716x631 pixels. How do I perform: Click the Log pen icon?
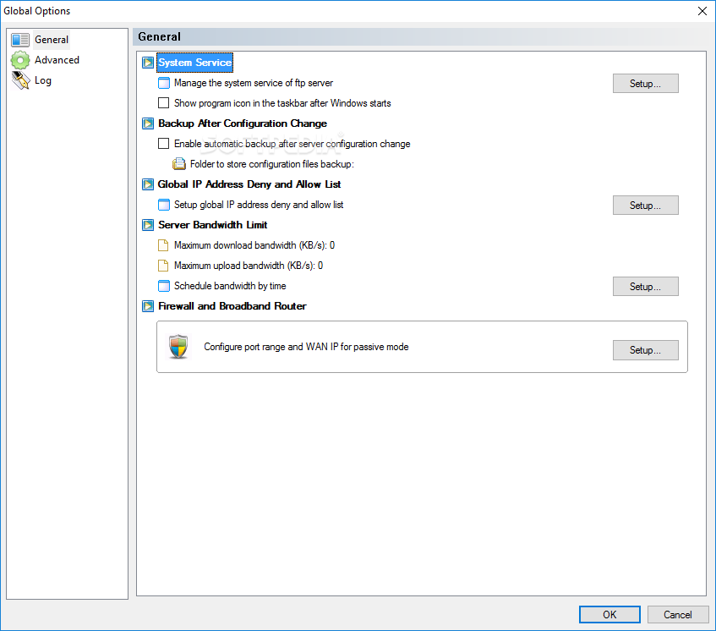pyautogui.click(x=20, y=80)
